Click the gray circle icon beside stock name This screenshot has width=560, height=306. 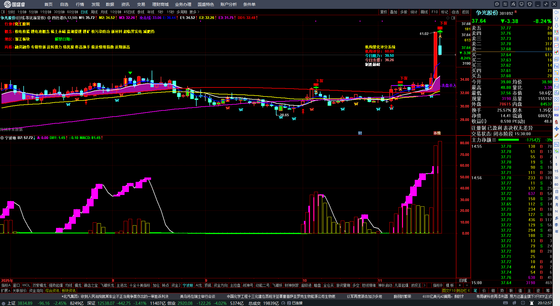[49, 18]
